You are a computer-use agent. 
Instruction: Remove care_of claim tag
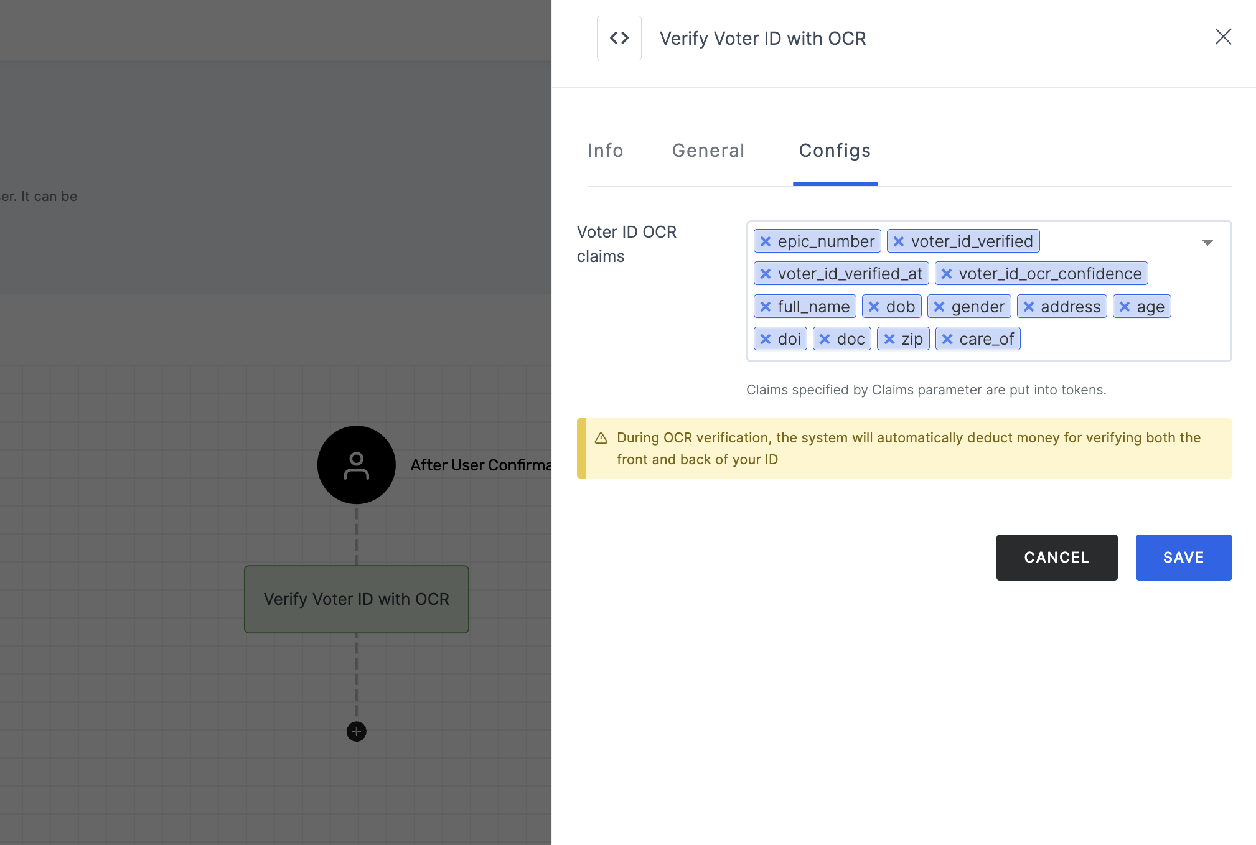point(947,338)
